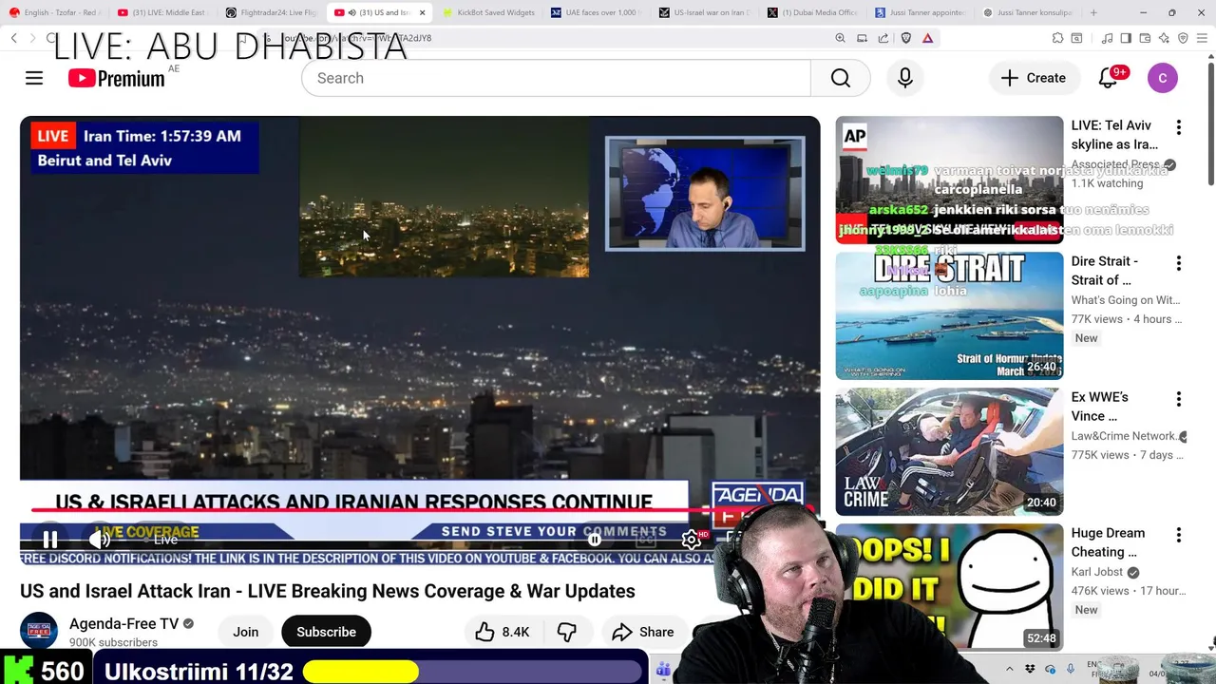The image size is (1216, 684).
Task: Dislike the video
Action: [x=567, y=632]
